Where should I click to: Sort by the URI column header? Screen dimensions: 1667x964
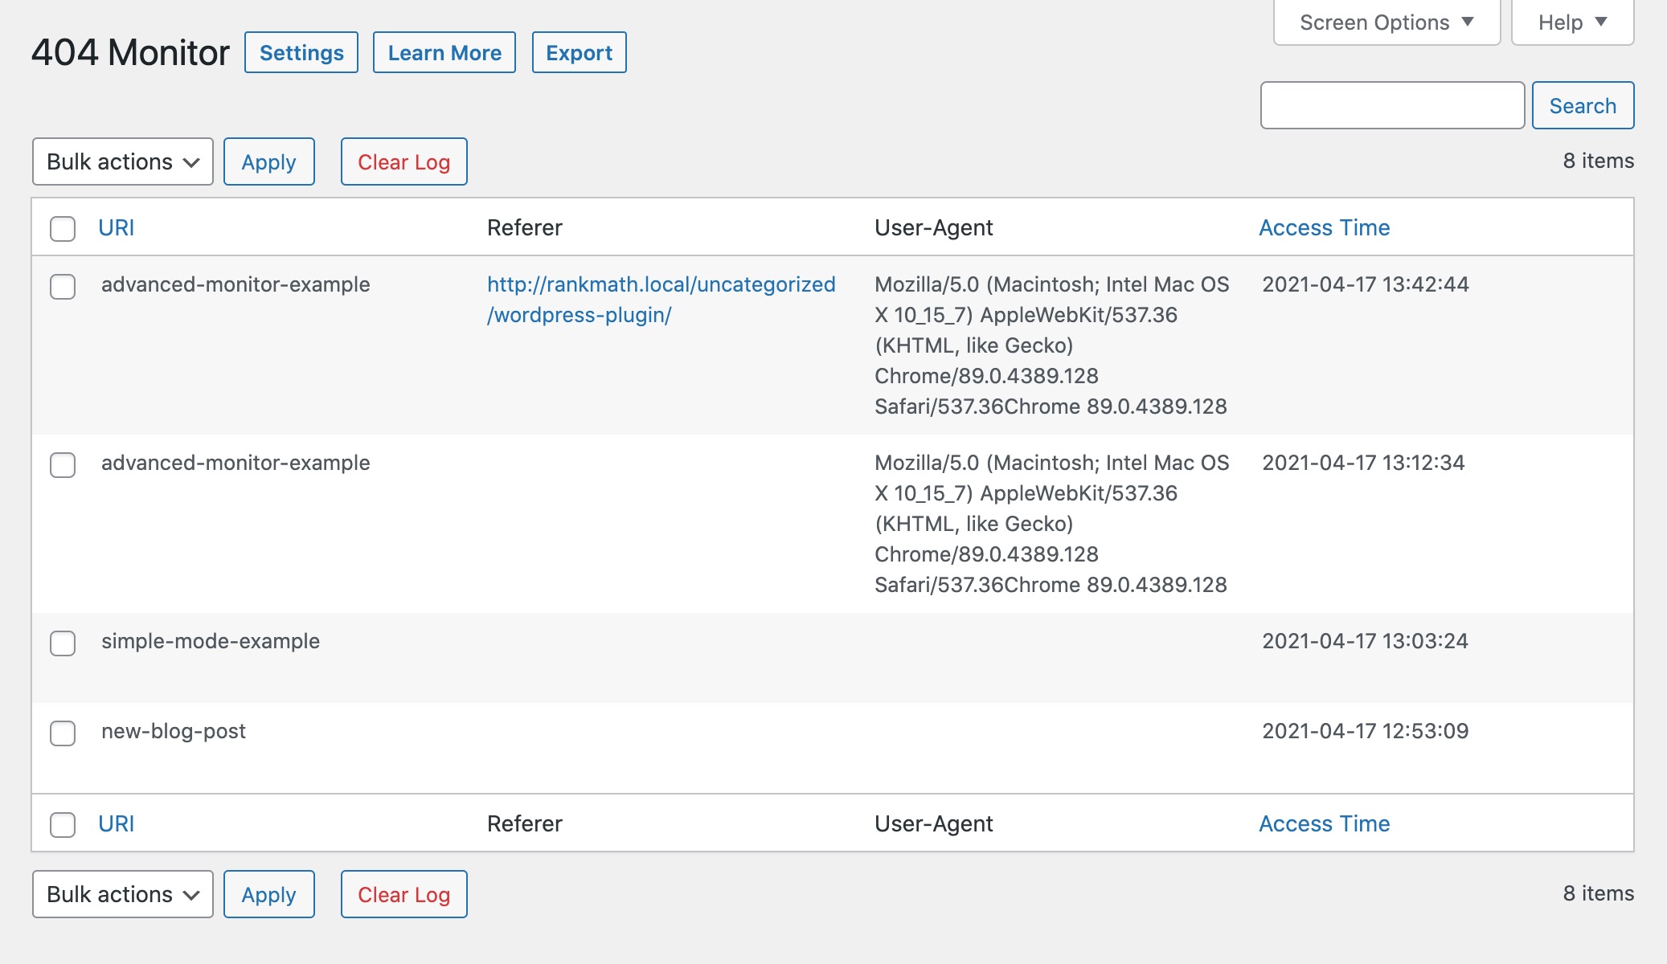click(117, 228)
